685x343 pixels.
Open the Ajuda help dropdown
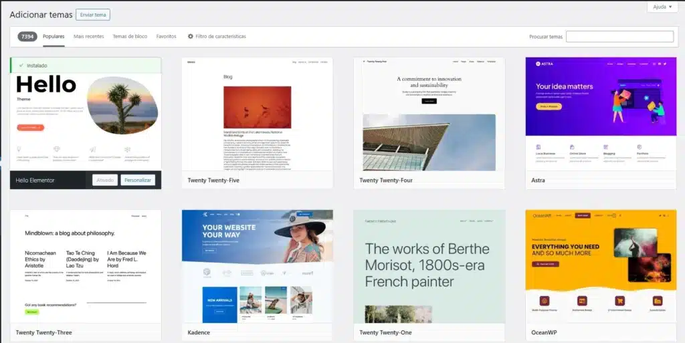[662, 7]
